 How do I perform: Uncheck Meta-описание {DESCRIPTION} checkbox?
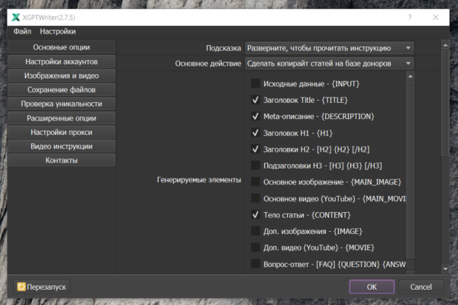point(256,116)
